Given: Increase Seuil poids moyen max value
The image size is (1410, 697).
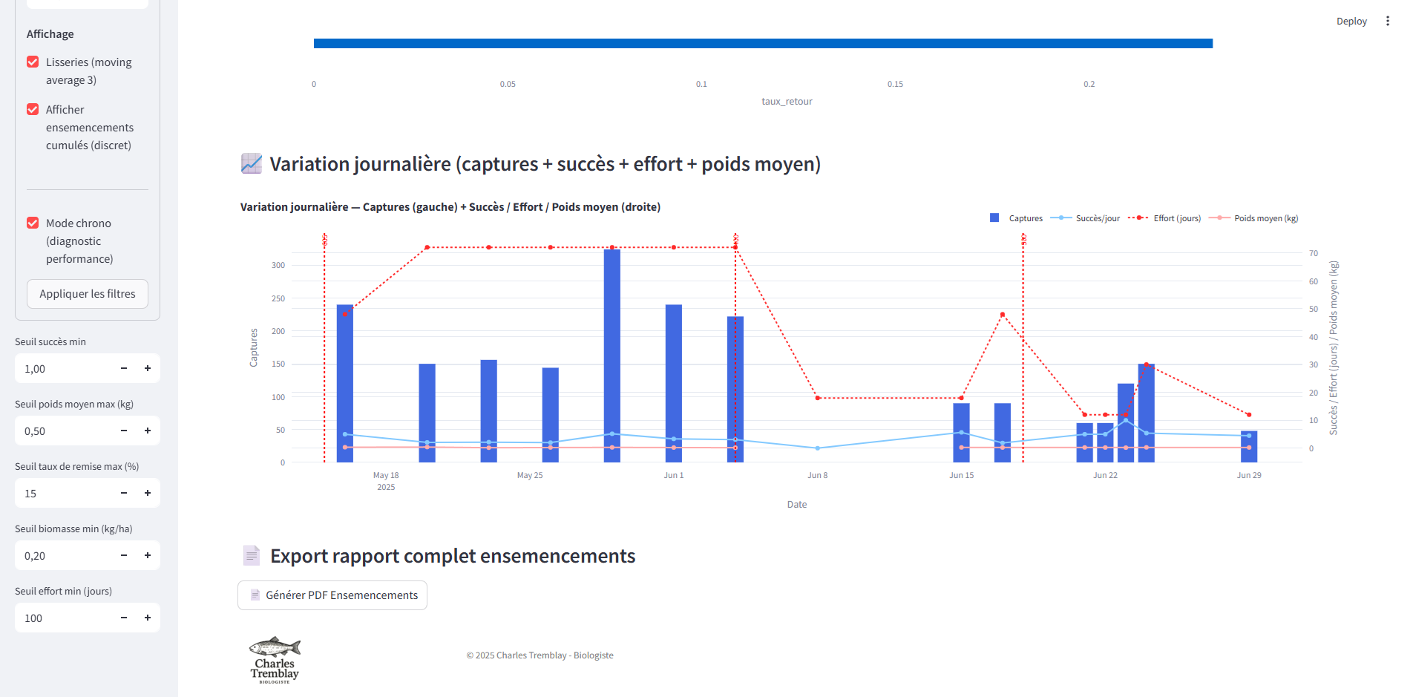Looking at the screenshot, I should pos(148,431).
